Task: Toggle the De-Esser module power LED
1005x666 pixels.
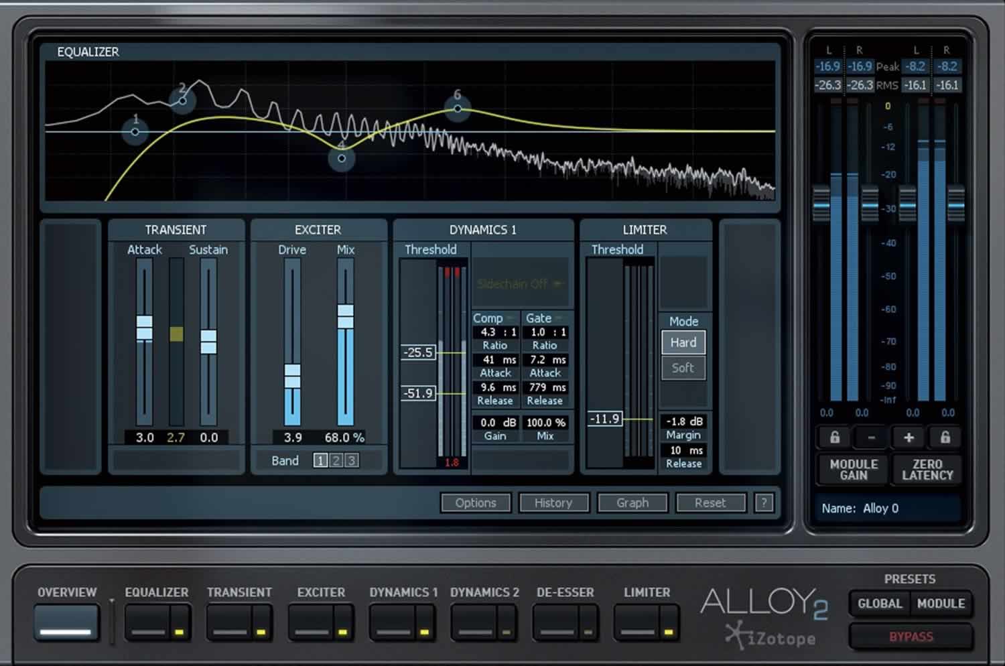Action: pyautogui.click(x=588, y=632)
